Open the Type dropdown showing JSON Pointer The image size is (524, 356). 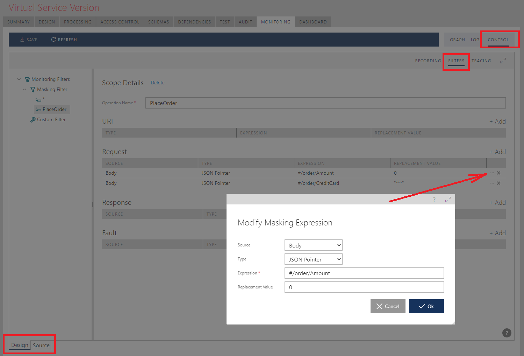click(313, 259)
